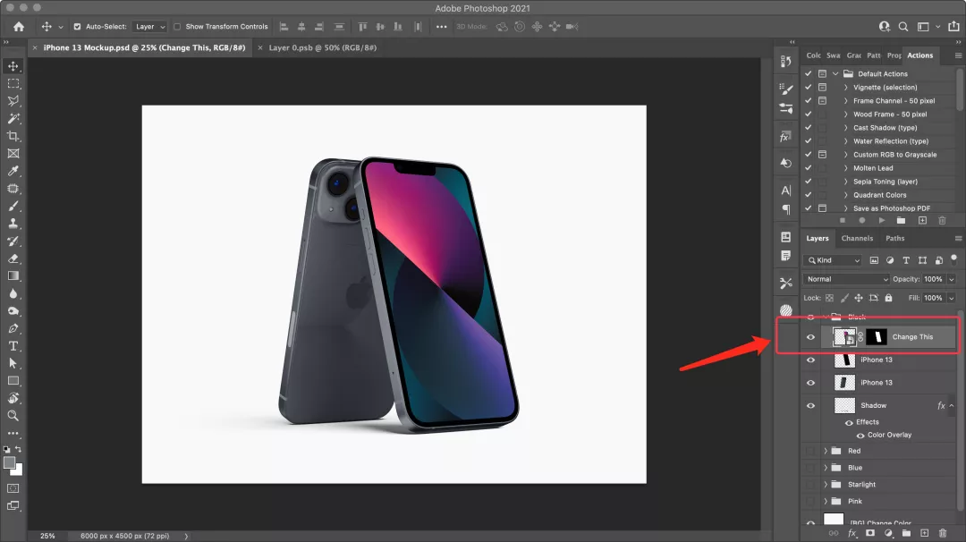Delete layer using the trash icon
The width and height of the screenshot is (966, 542).
pos(942,533)
